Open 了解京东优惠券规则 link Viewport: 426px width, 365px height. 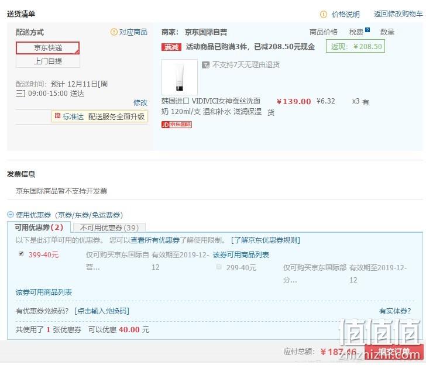coord(266,240)
